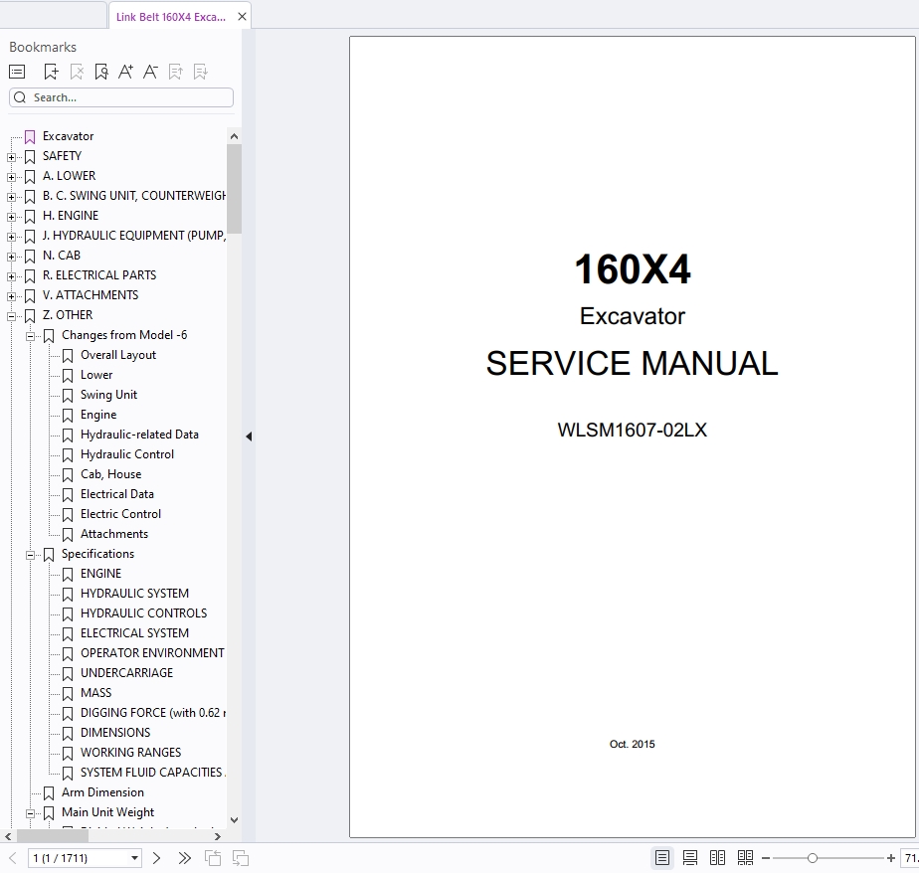Collapse the Z. OTHER bookmark
Screen dimensions: 919x873
[11, 316]
